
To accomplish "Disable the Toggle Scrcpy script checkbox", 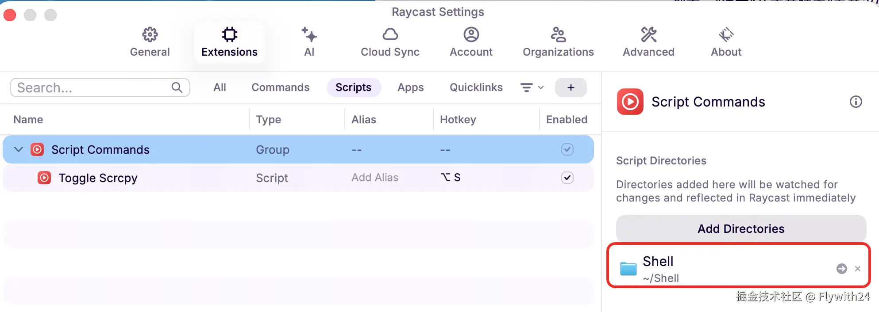I will (x=567, y=178).
